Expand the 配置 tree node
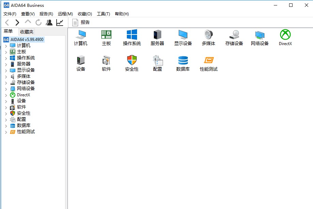This screenshot has width=313, height=209. pyautogui.click(x=6, y=120)
